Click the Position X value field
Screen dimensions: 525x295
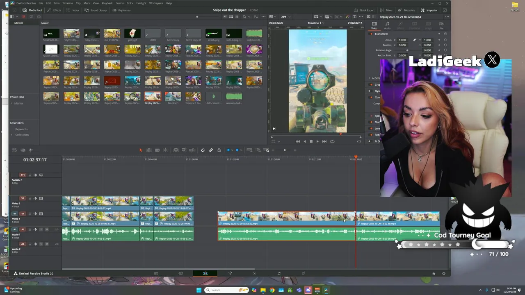click(402, 45)
